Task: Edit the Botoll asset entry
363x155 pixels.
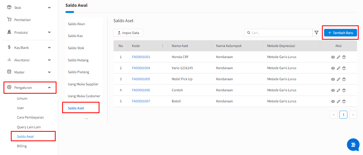Action: pyautogui.click(x=338, y=101)
